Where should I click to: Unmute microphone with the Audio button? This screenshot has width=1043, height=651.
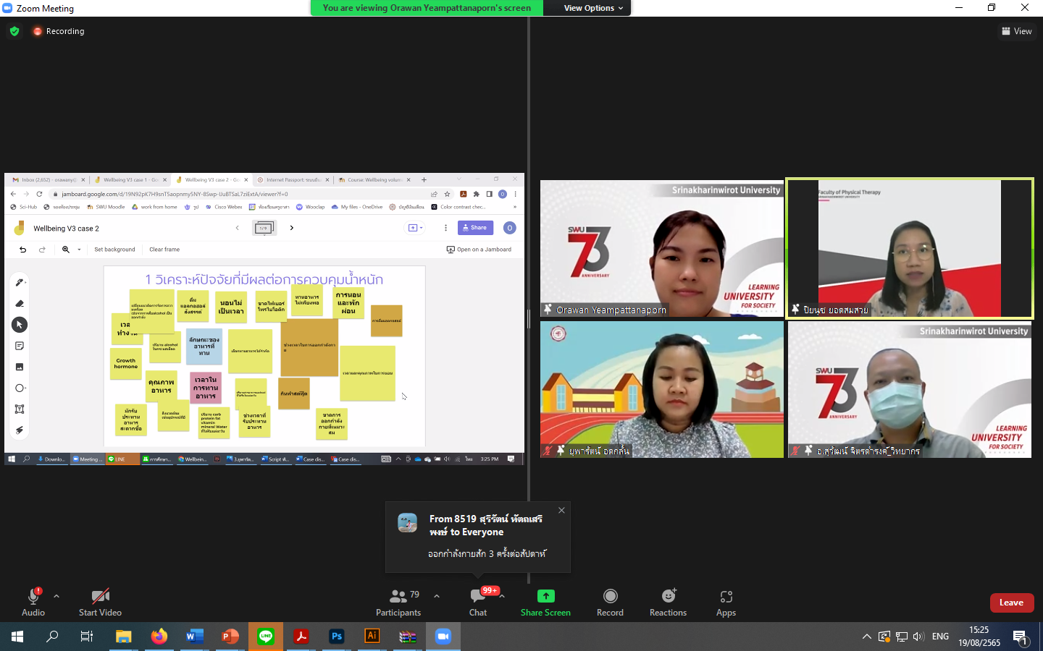tap(33, 601)
